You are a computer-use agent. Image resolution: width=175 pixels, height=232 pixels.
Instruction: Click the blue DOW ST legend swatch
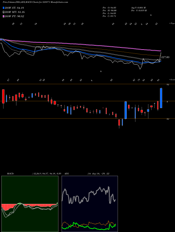click(3, 8)
